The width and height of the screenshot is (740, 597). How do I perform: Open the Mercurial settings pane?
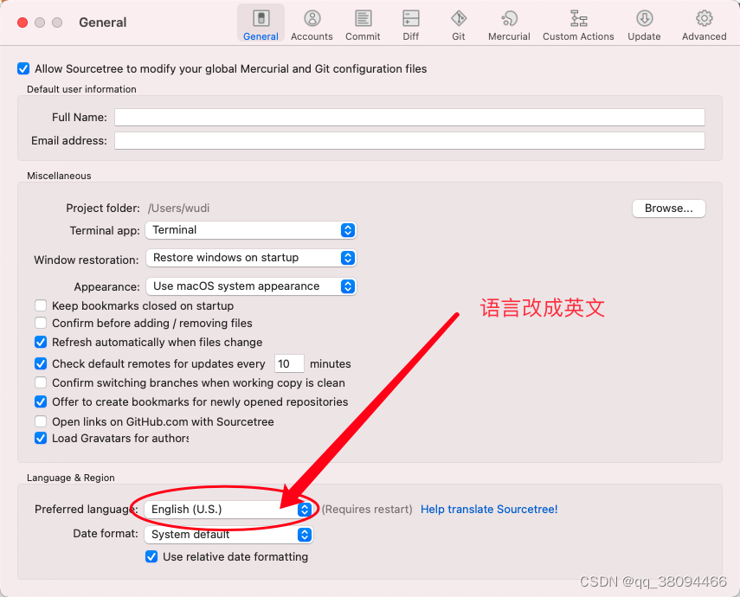click(x=509, y=23)
